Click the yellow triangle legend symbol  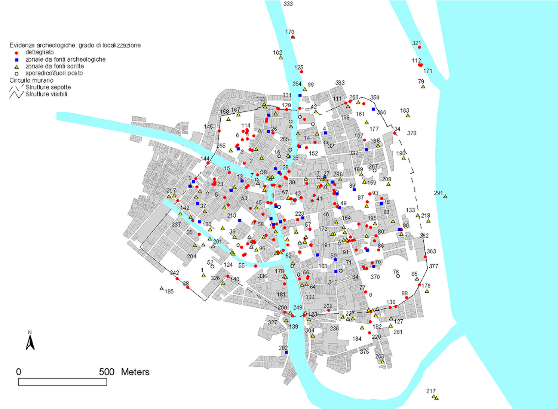[16, 67]
